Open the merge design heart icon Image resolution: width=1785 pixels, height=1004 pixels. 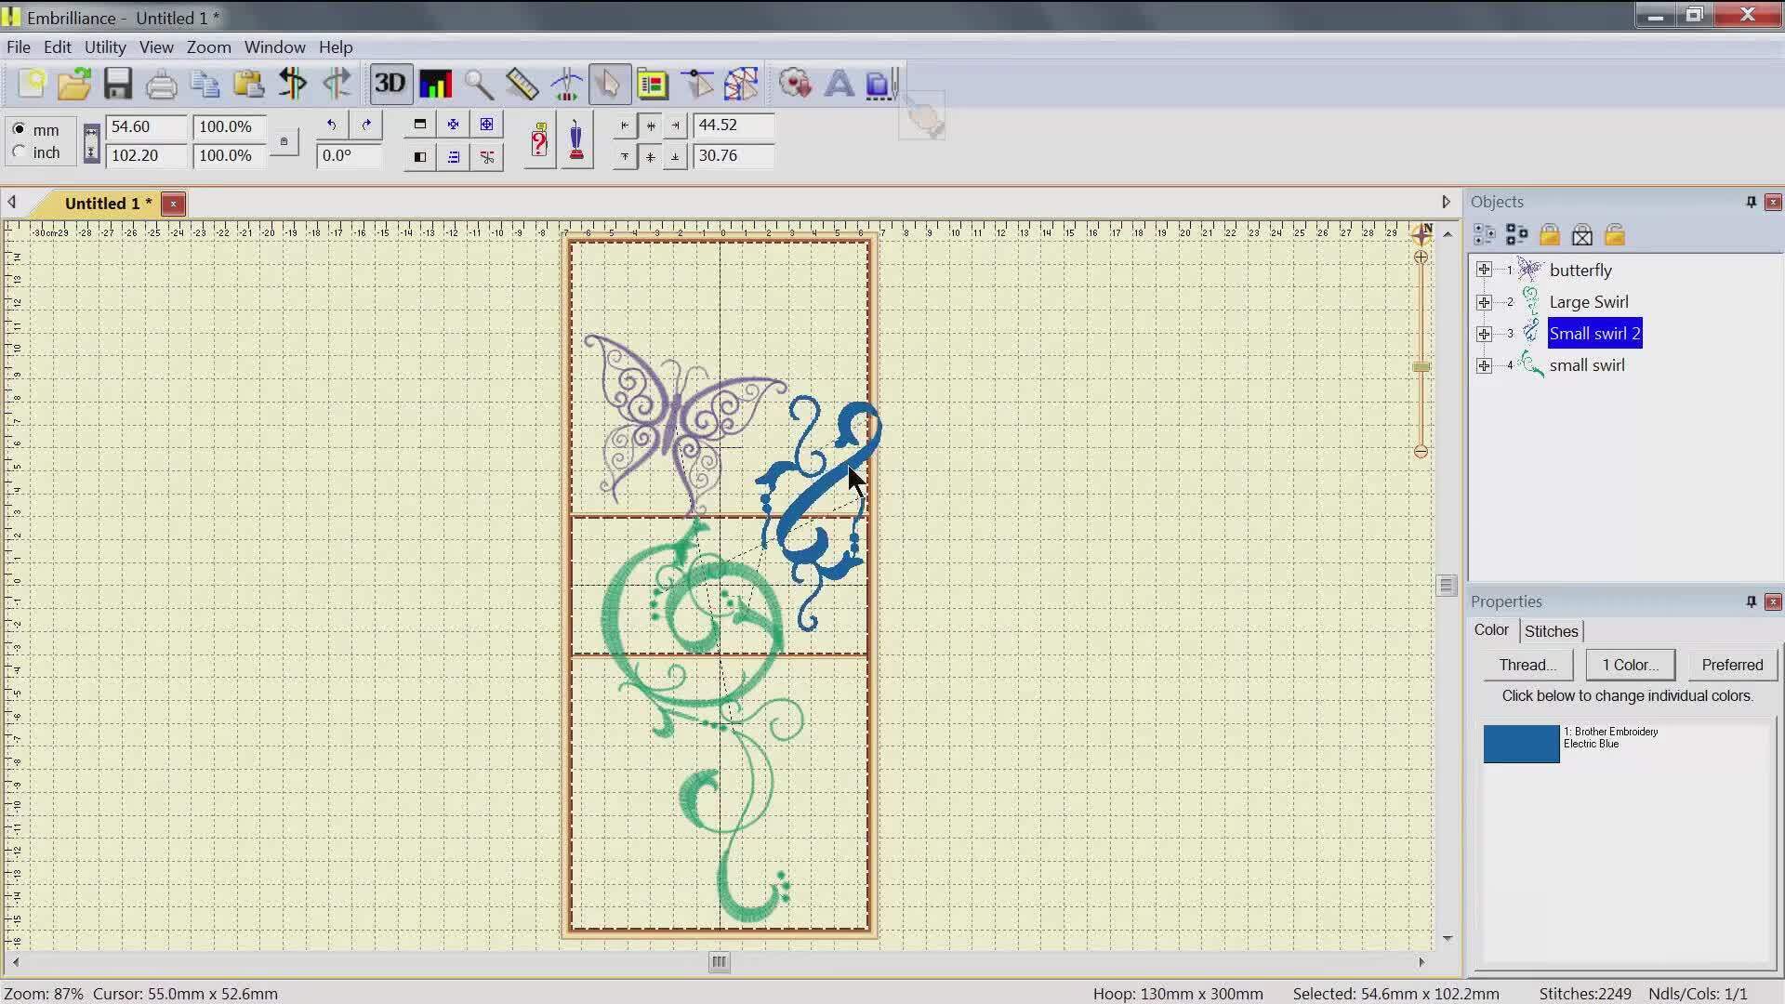click(x=795, y=85)
